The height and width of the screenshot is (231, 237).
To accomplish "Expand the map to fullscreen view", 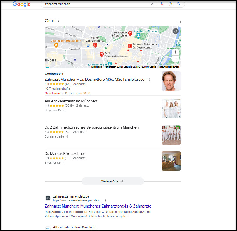I will point(176,31).
